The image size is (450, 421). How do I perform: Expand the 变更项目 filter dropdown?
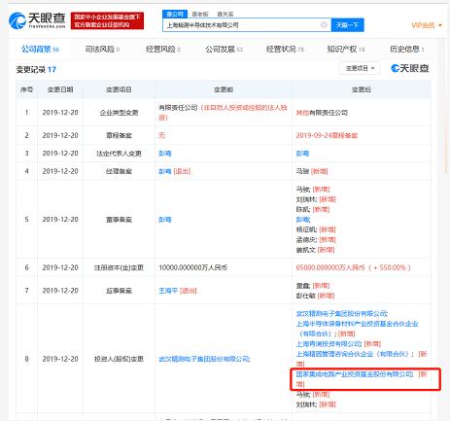(x=360, y=68)
